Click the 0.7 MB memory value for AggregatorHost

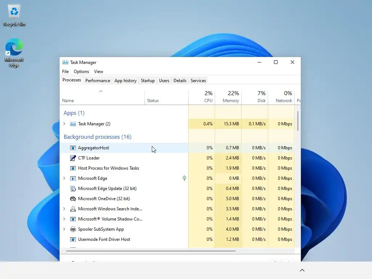click(x=232, y=148)
